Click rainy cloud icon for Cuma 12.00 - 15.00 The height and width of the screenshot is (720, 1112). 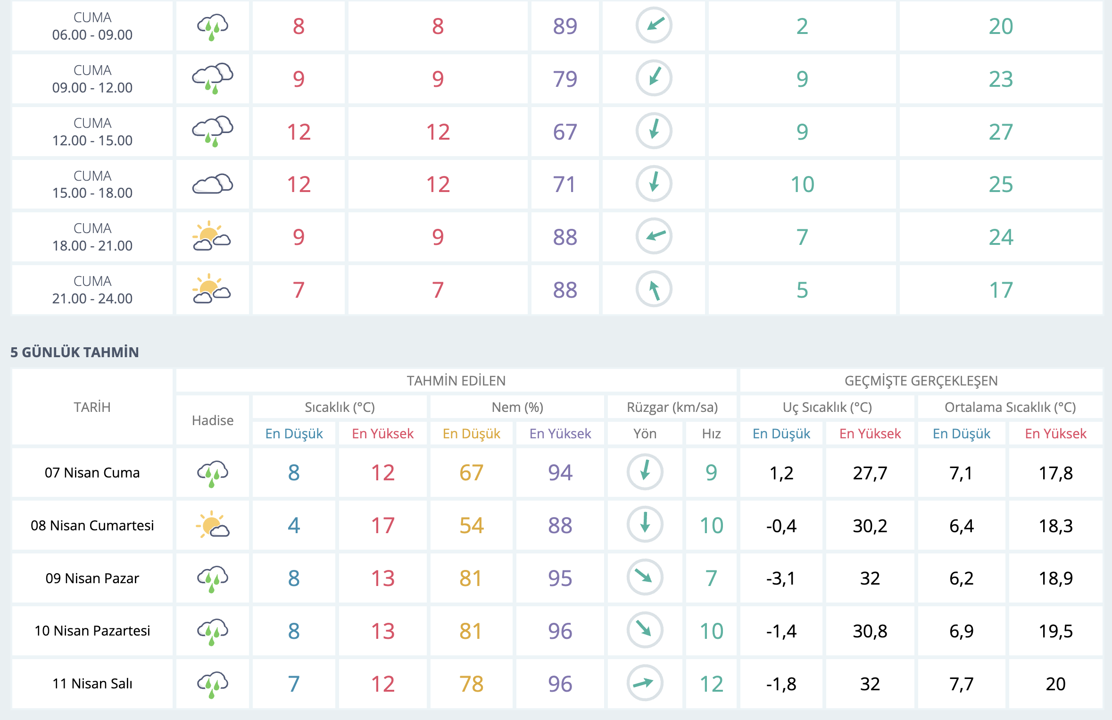[212, 131]
